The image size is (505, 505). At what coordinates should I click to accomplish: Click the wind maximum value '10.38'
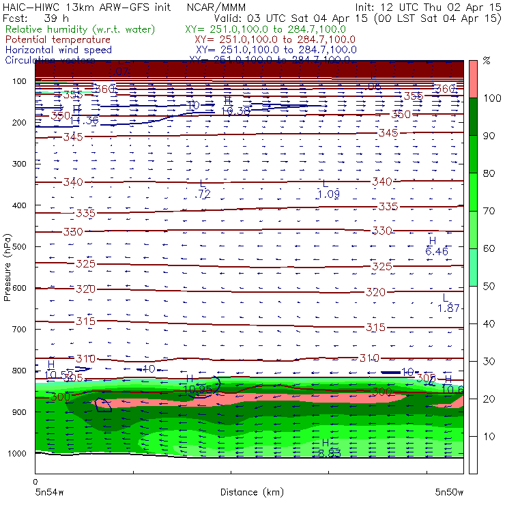point(235,111)
